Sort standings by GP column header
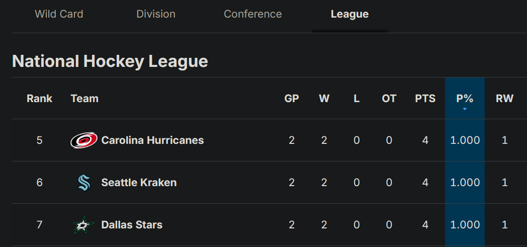The width and height of the screenshot is (527, 247). (x=291, y=99)
